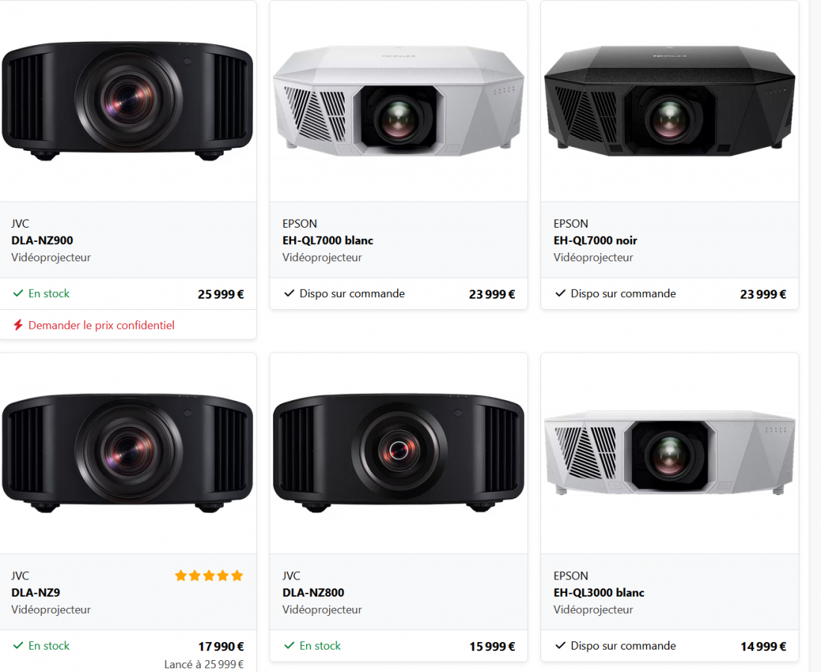View the JVC DLA-NZ800 projector photo

[399, 453]
